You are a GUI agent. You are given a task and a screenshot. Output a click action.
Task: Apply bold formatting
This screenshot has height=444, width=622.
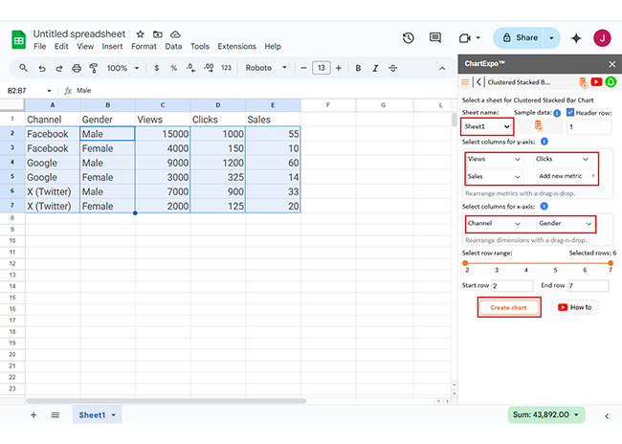[x=358, y=68]
